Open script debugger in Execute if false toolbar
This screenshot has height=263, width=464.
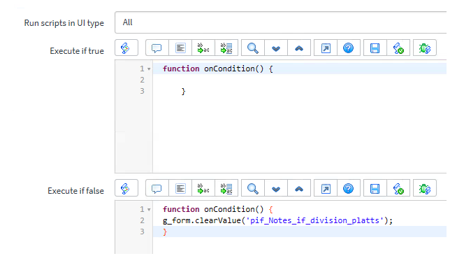425,188
